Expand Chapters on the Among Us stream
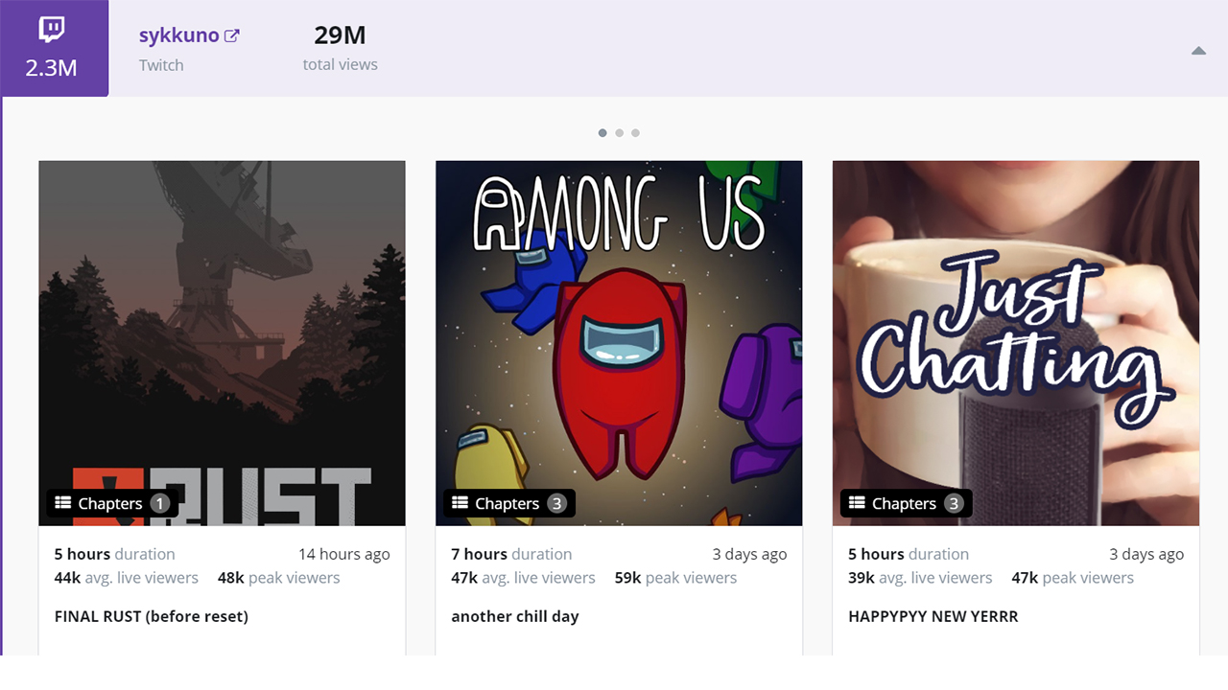1228x690 pixels. click(509, 503)
